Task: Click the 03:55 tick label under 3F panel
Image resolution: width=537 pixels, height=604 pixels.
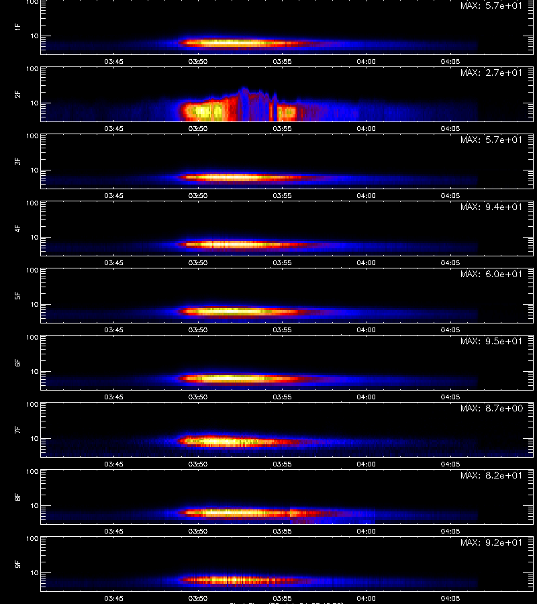Action: tap(282, 196)
